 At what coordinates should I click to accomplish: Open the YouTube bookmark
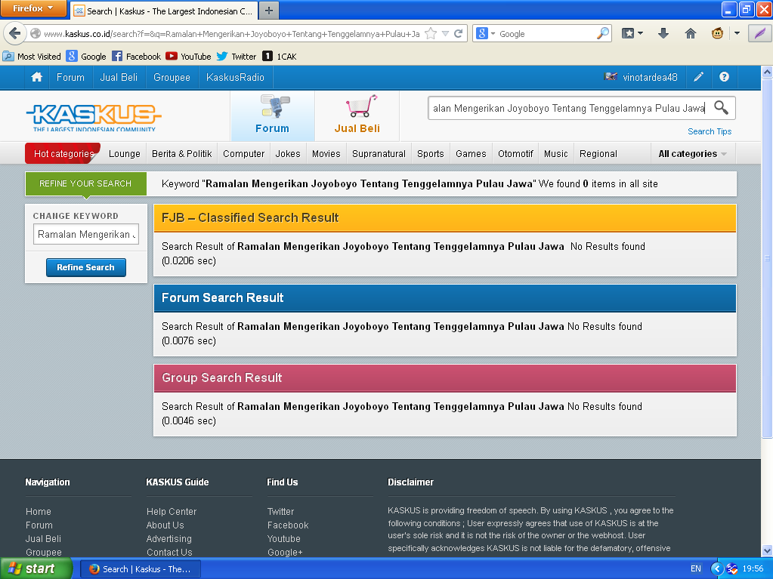(x=188, y=57)
